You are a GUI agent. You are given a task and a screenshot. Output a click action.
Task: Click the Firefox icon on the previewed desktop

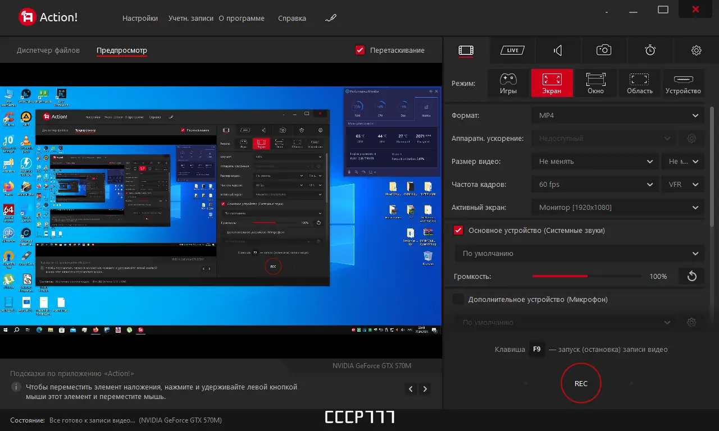(8, 187)
